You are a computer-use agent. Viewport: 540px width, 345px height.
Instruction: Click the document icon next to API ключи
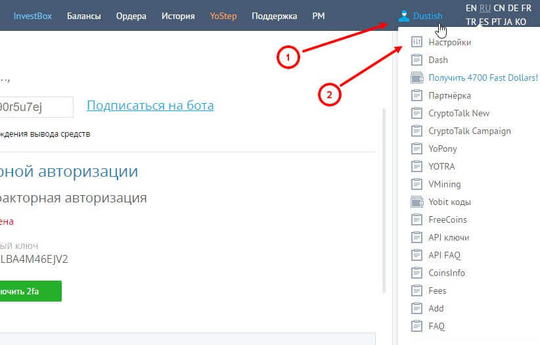(x=416, y=237)
